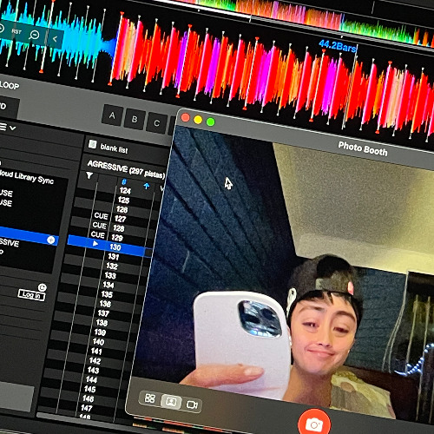Click the blank list document icon
Screen dimensions: 434x434
[92, 144]
